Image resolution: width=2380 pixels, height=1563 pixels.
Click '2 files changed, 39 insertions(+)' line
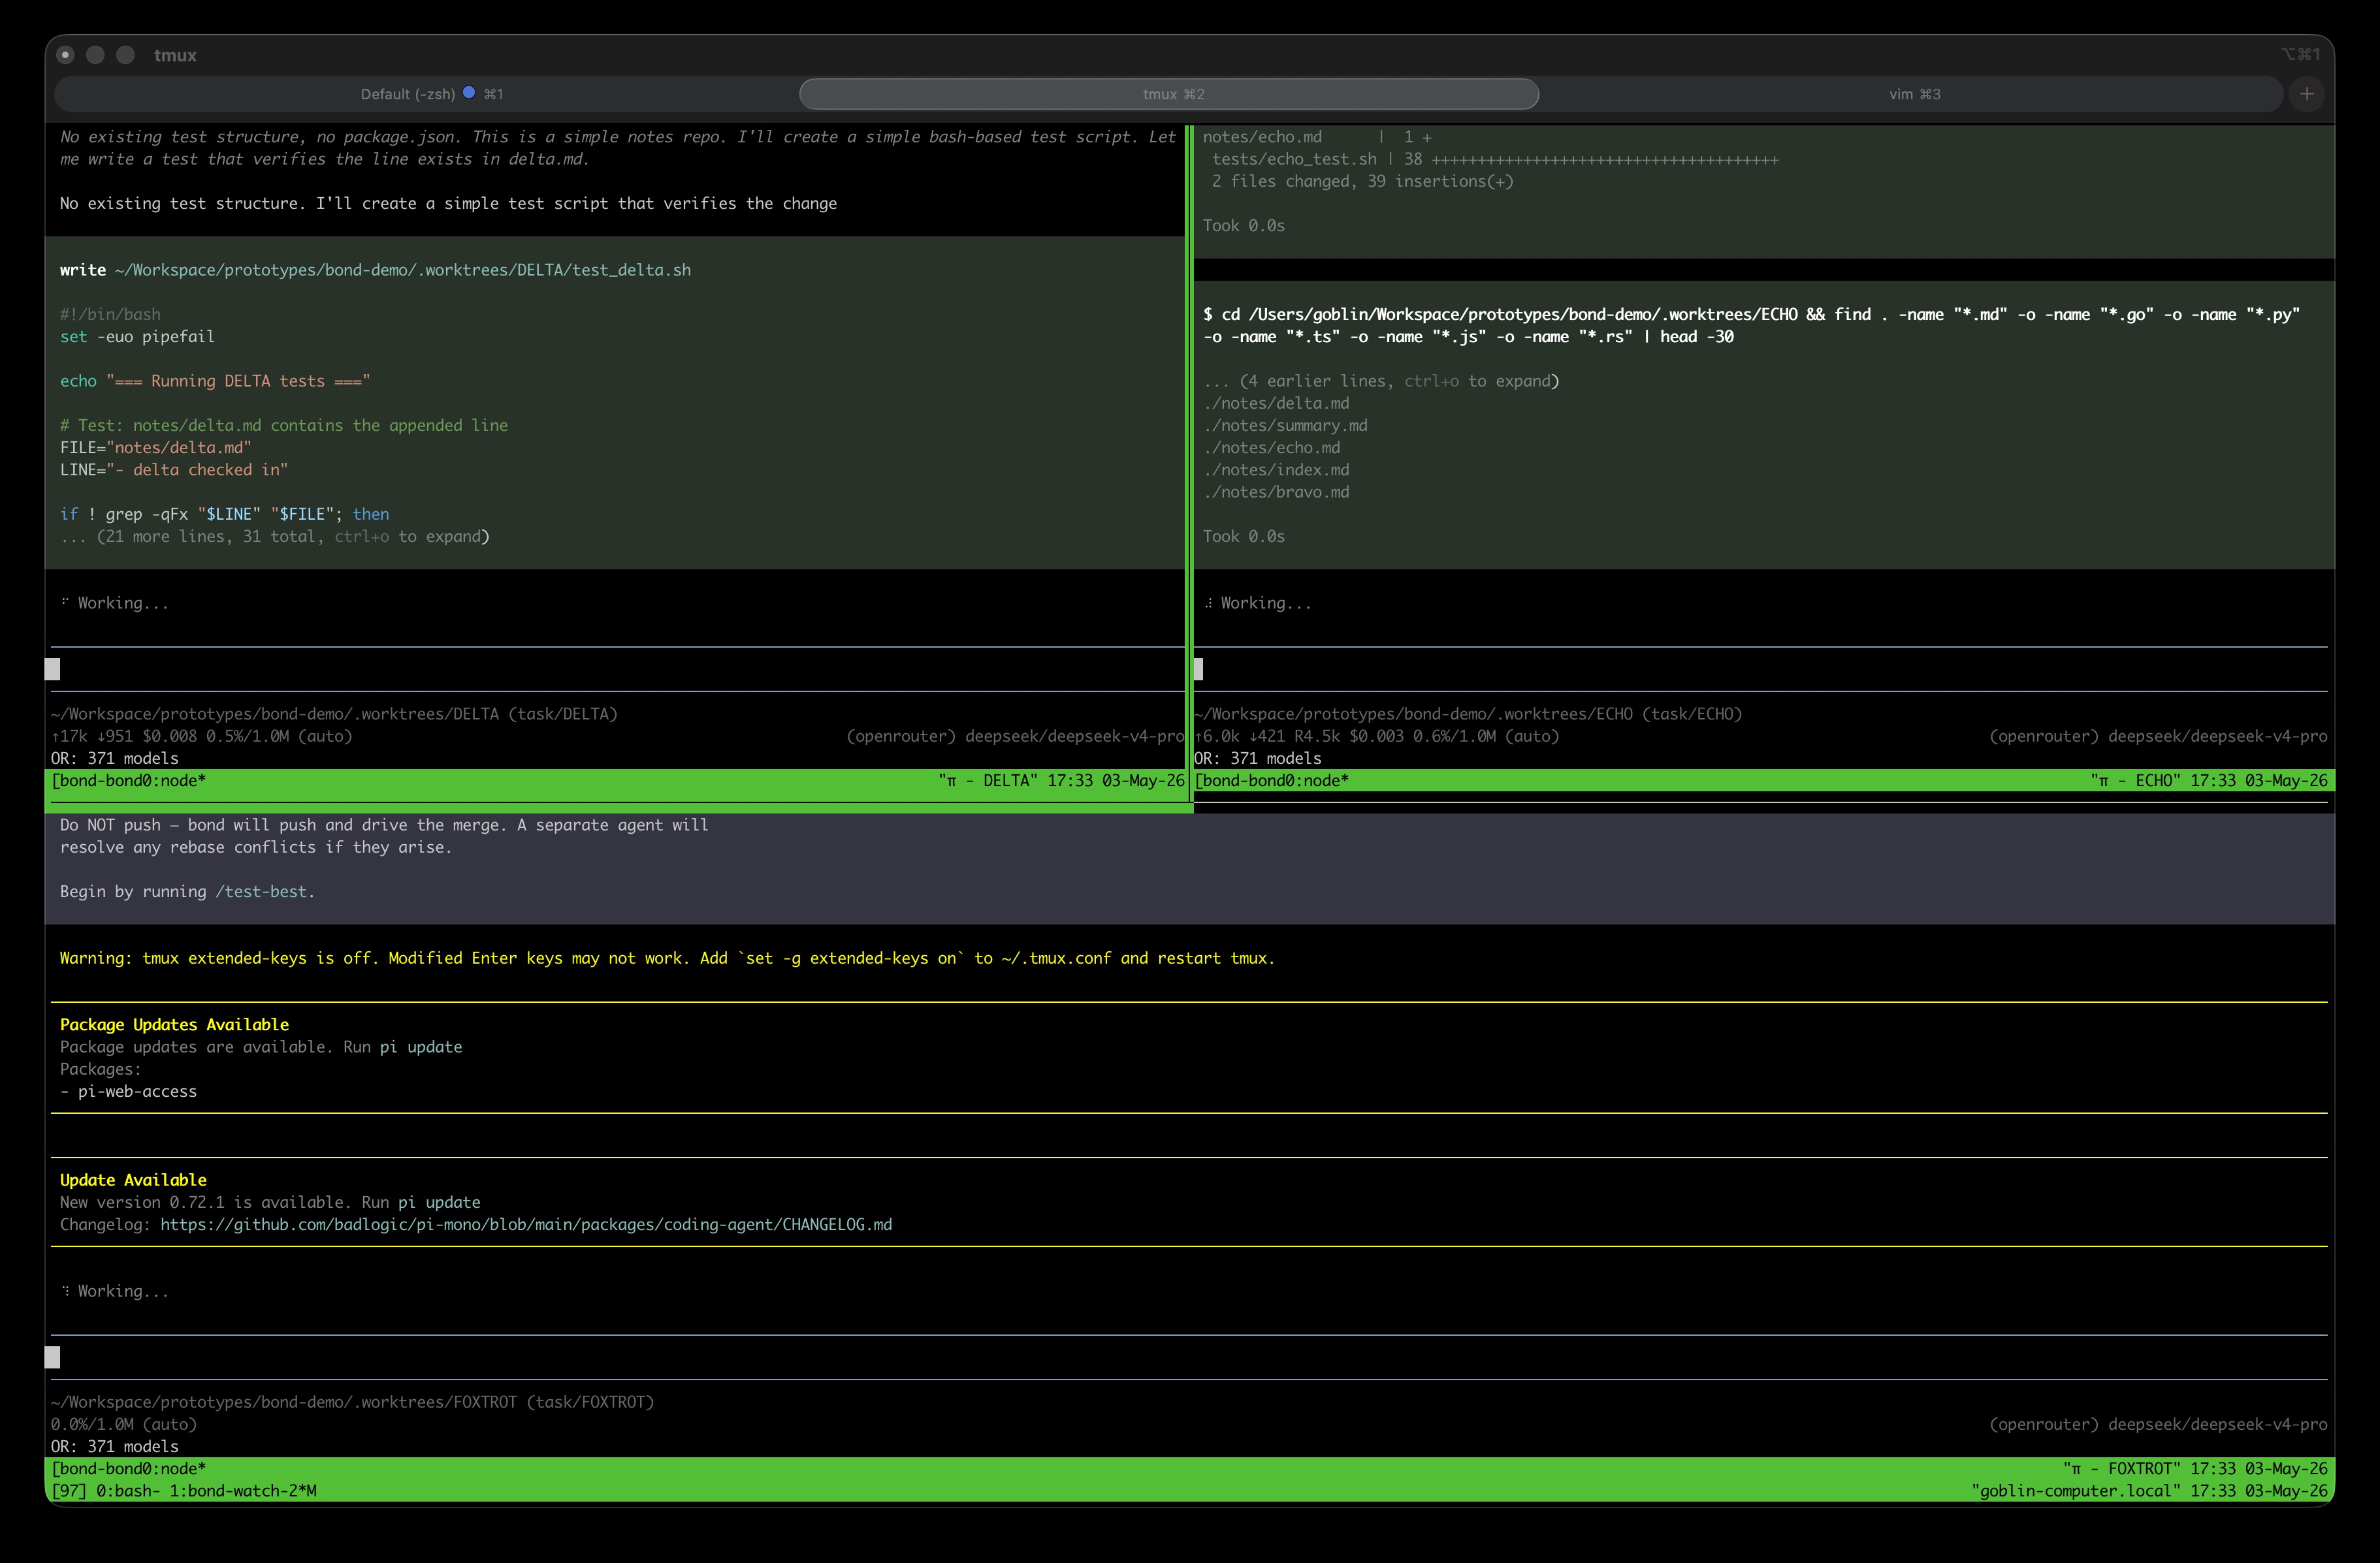click(x=1363, y=181)
